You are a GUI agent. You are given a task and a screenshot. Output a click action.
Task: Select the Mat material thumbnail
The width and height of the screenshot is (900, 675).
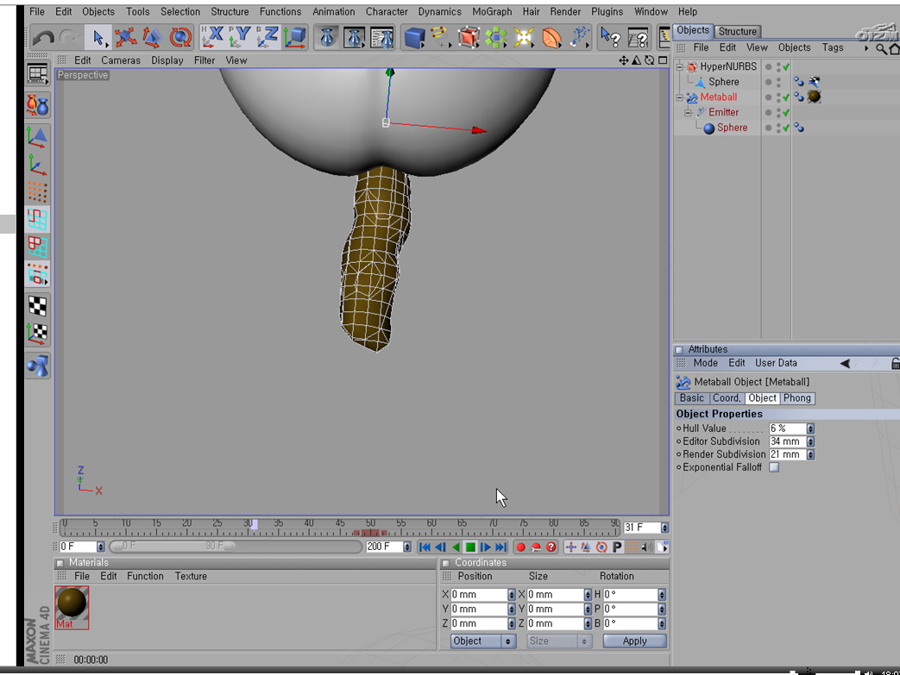point(72,608)
